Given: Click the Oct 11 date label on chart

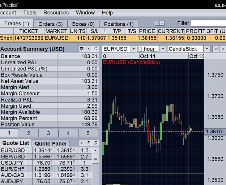Looking at the screenshot, I should tap(148, 56).
